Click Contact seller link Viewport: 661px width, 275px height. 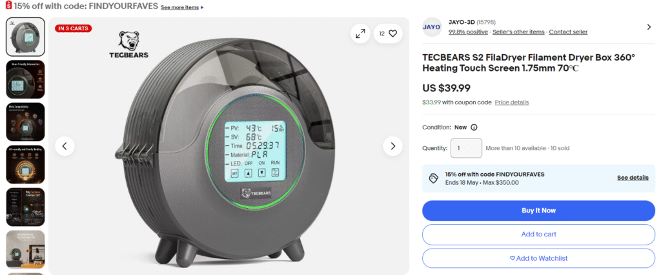pos(568,32)
